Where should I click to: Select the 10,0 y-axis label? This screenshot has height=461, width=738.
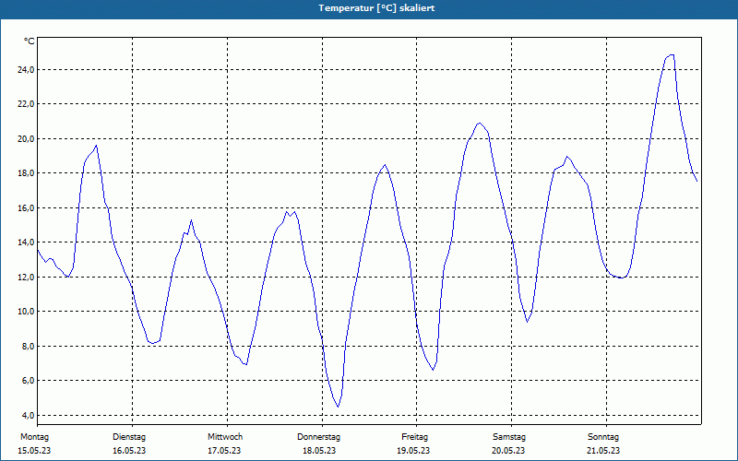tap(25, 312)
